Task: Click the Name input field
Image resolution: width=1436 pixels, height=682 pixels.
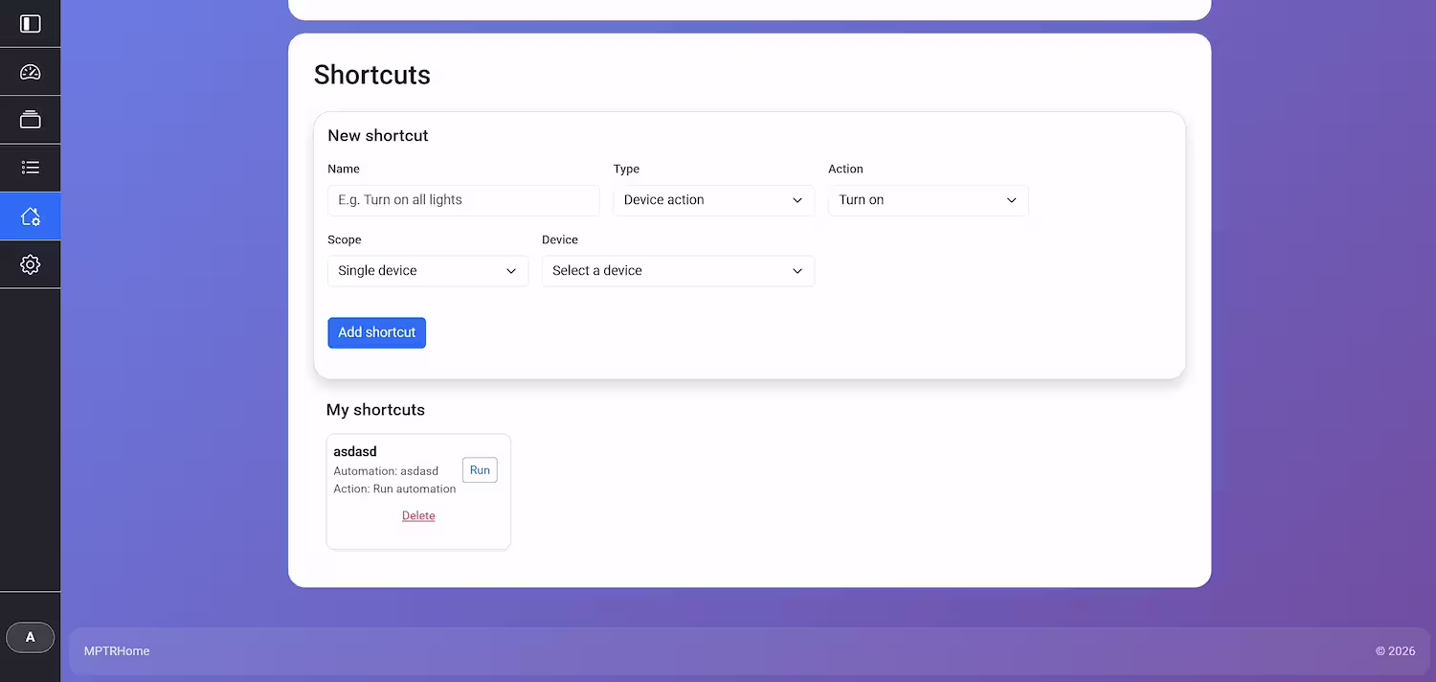Action: tap(462, 200)
